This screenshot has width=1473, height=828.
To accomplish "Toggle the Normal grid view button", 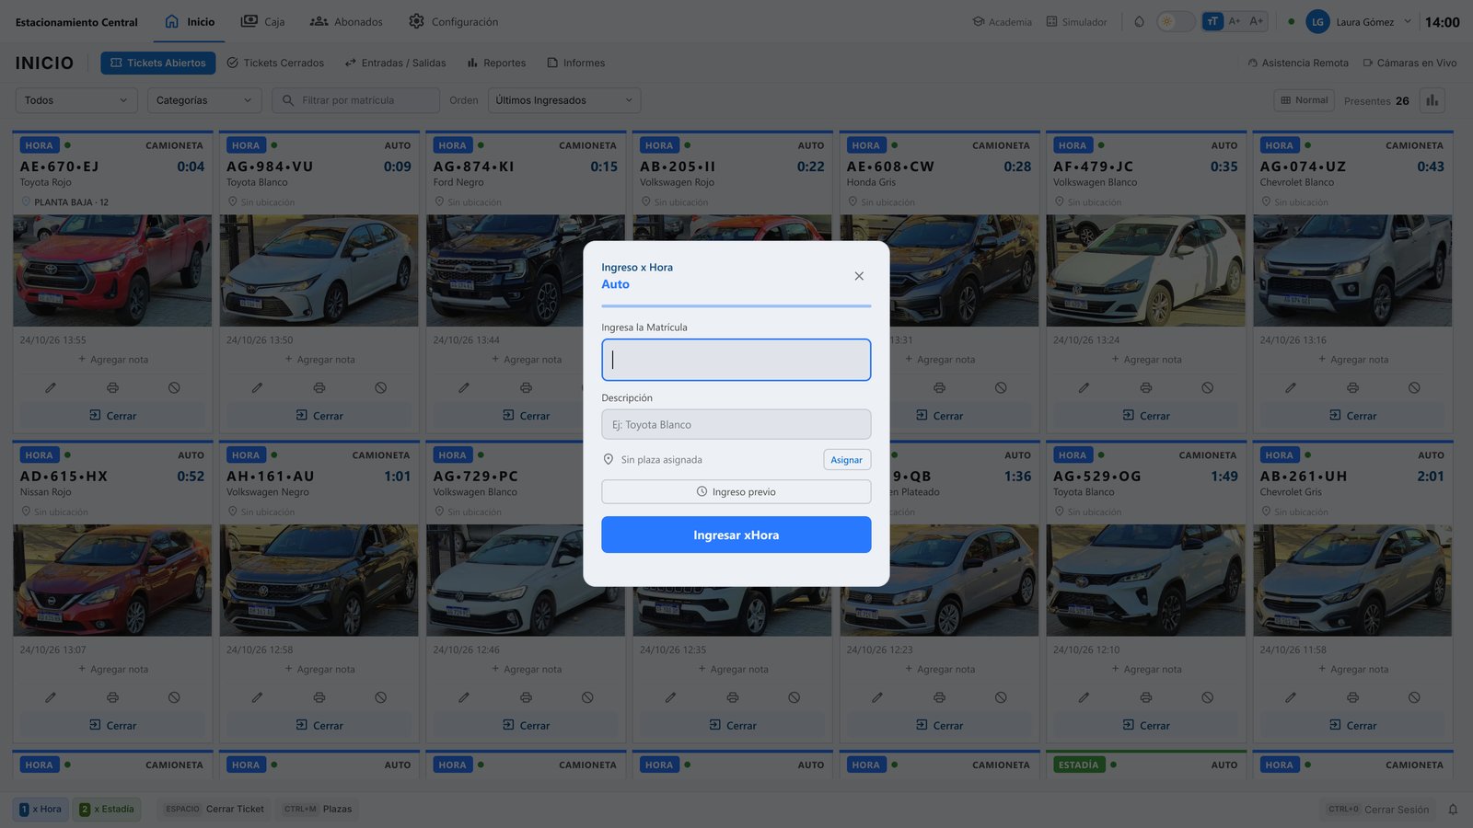I will 1305,100.
